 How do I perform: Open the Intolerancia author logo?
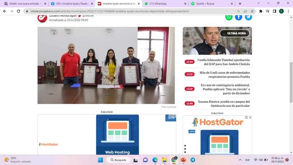42,18
